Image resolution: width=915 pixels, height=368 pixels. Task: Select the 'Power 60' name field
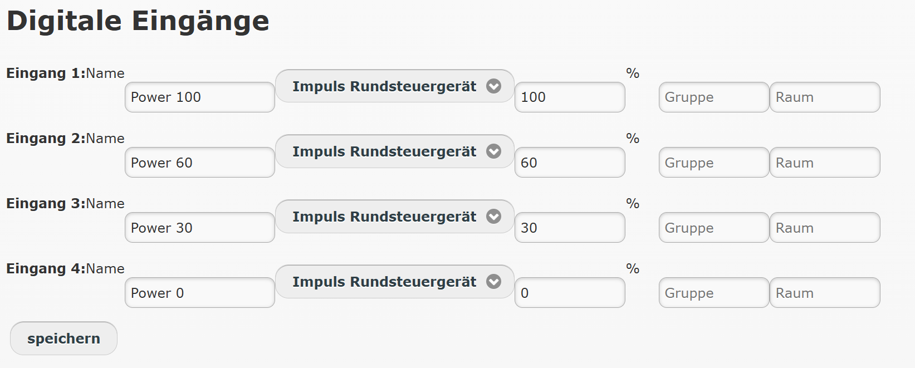(199, 163)
